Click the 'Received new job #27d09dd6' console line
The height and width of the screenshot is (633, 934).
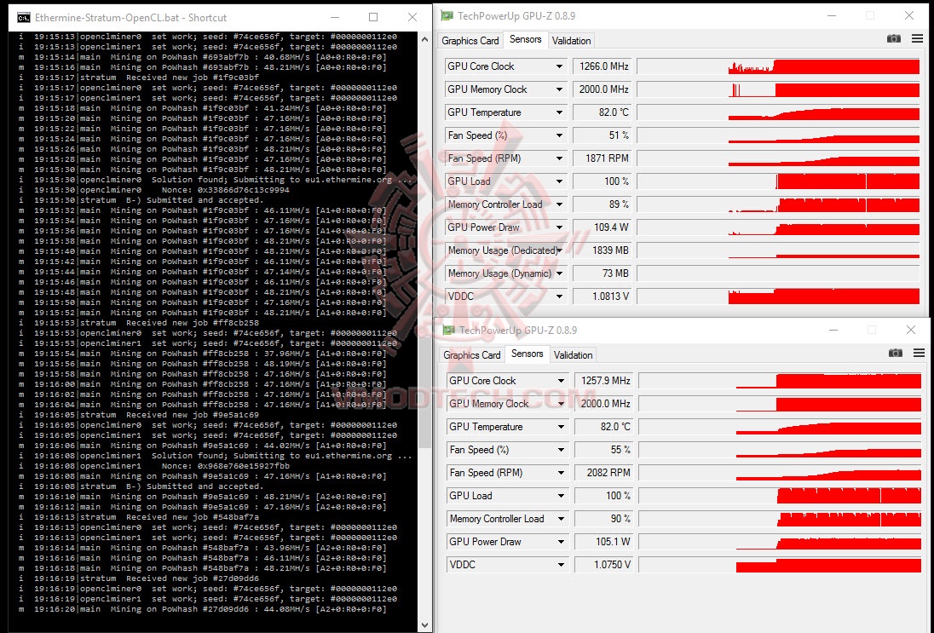pos(139,578)
